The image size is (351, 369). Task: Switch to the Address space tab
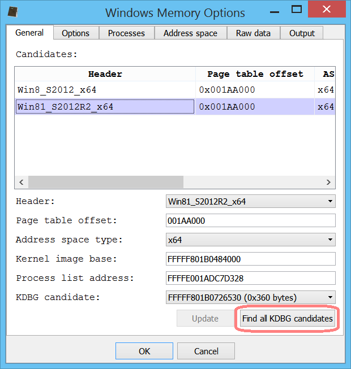click(x=190, y=33)
